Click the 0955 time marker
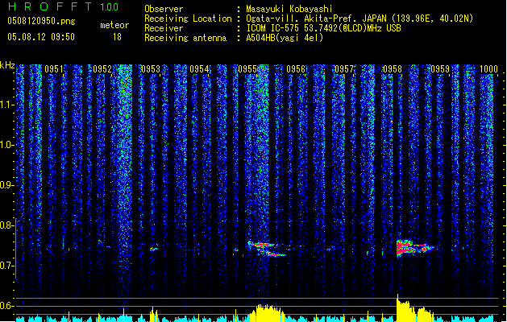The width and height of the screenshot is (507, 322). [247, 69]
